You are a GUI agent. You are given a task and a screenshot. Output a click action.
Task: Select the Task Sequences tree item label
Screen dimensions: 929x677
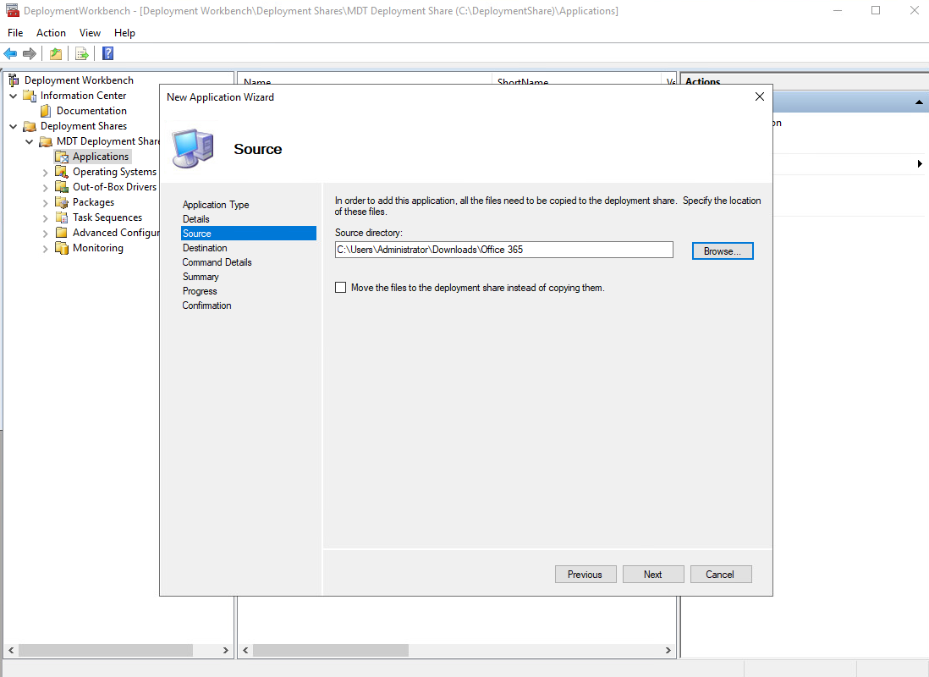pos(107,217)
